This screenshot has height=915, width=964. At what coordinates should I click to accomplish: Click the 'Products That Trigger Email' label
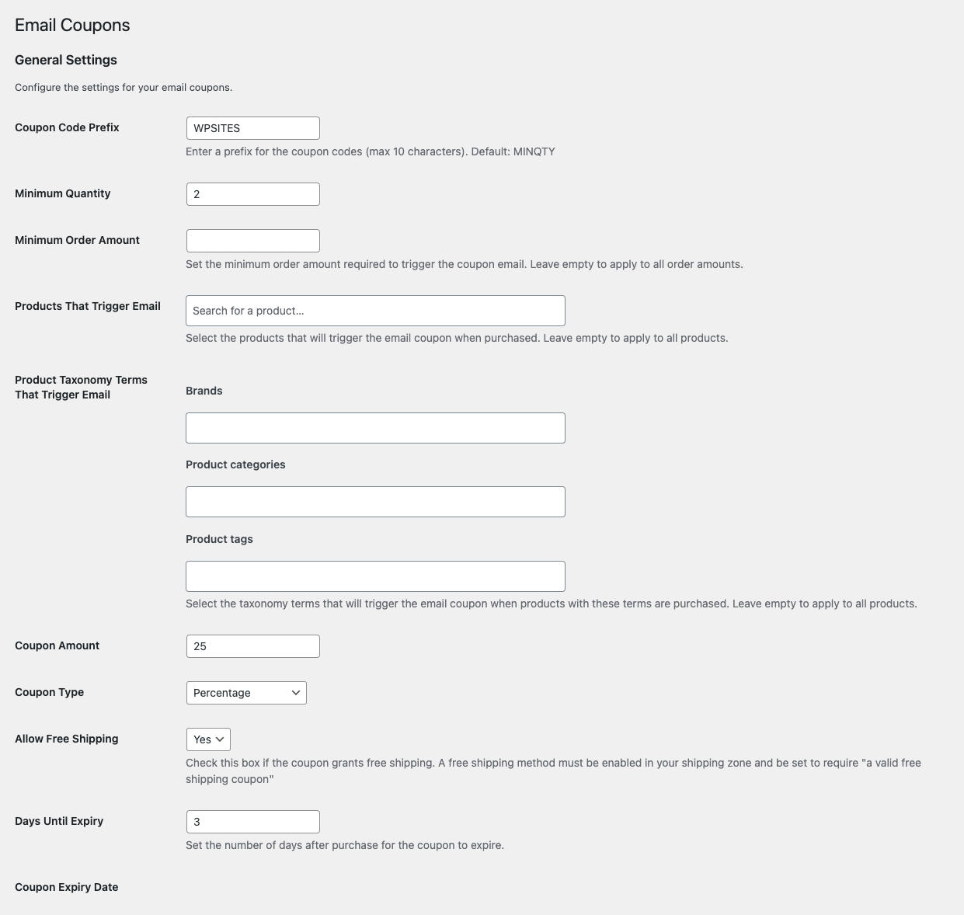[x=88, y=306]
